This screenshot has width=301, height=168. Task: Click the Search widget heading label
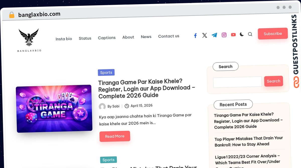[225, 66]
